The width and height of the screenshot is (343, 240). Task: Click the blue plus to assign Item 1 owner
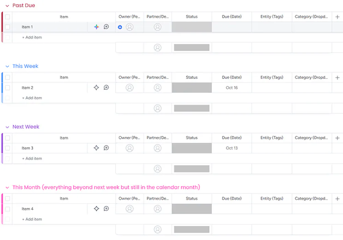click(x=120, y=27)
